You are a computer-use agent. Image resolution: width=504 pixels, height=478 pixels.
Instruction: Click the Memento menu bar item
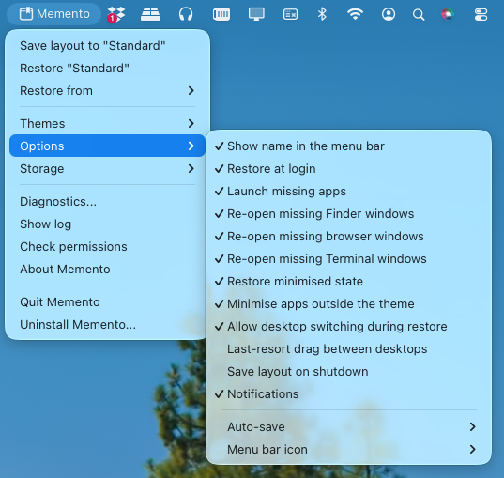[54, 14]
